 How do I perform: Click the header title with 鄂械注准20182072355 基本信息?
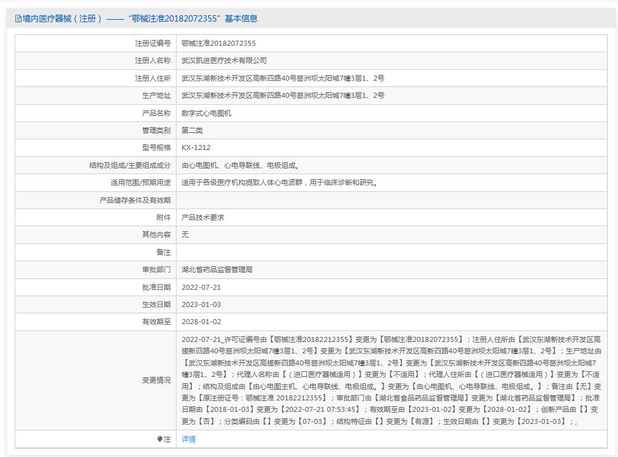tap(140, 19)
